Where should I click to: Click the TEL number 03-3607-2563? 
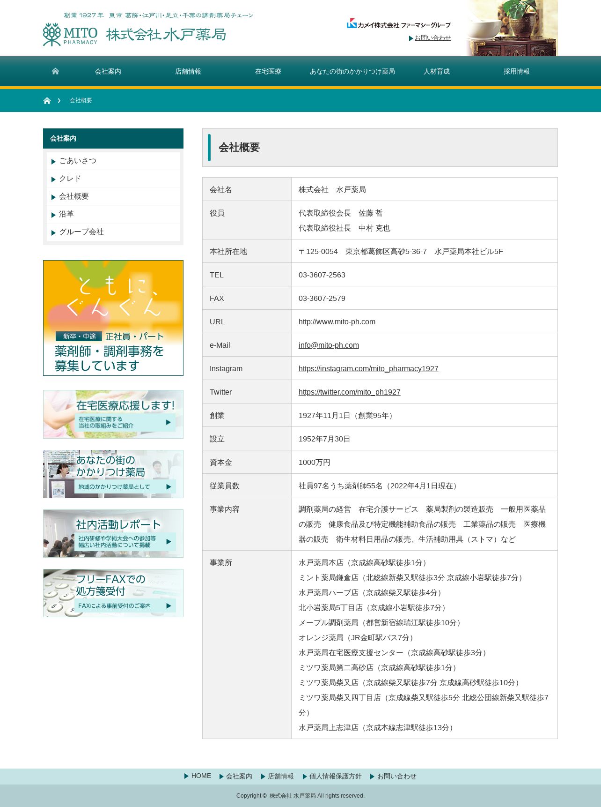click(322, 275)
